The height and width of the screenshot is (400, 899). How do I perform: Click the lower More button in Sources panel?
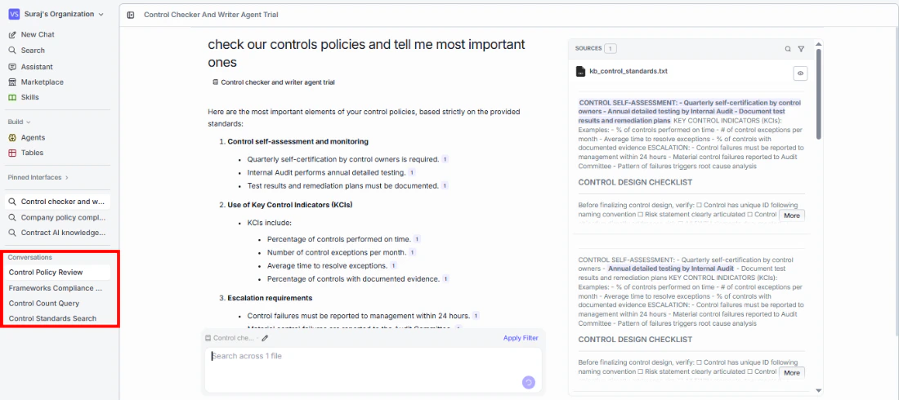pyautogui.click(x=792, y=373)
